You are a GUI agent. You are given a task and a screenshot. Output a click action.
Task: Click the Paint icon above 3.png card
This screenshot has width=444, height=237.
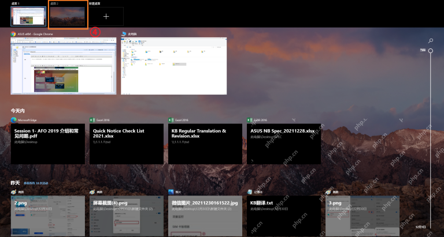click(328, 192)
